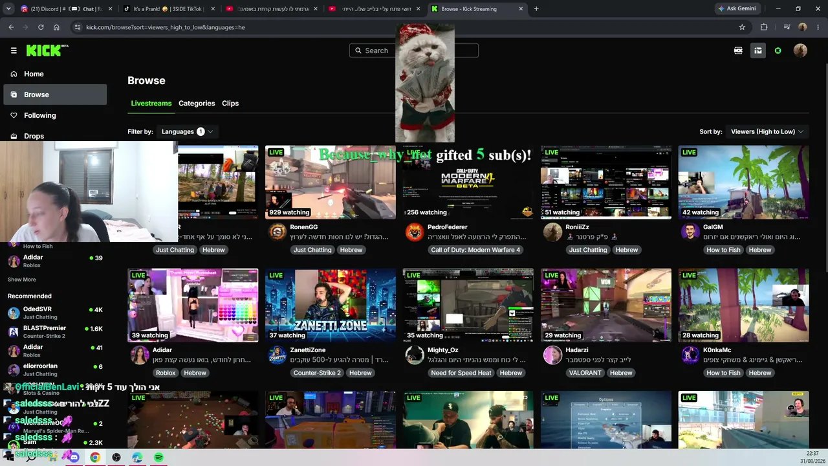Click the How to Fish tag under GalGM
Viewport: 828px width, 466px height.
(723, 250)
